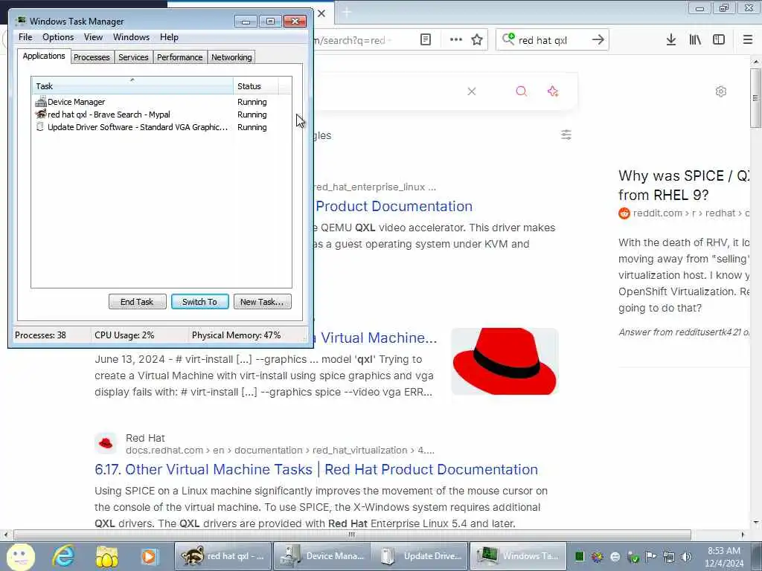Clear the Brave search query with X

(471, 91)
